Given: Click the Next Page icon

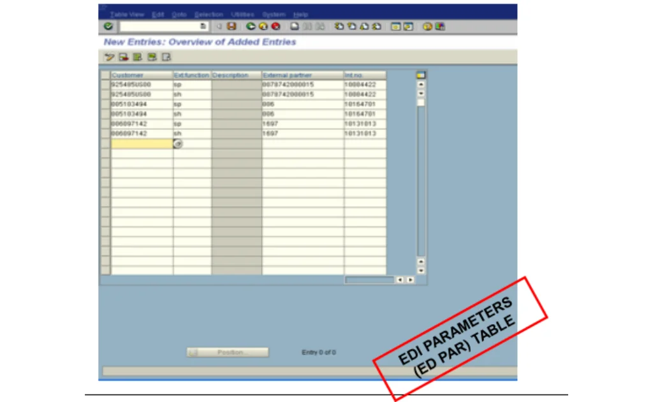Looking at the screenshot, I should pyautogui.click(x=364, y=26).
